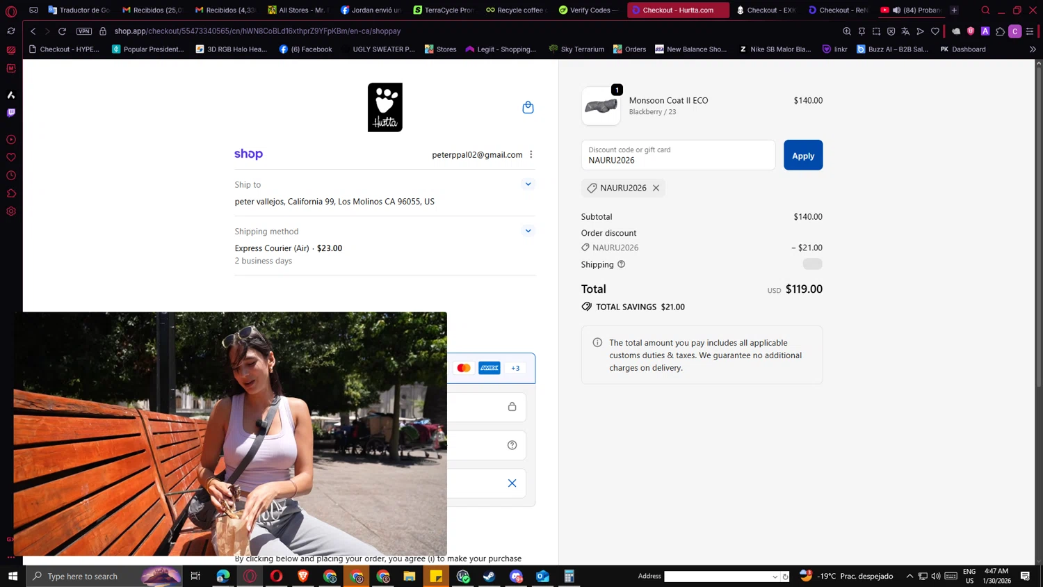Open Steam from the taskbar
Image resolution: width=1043 pixels, height=587 pixels.
(x=490, y=576)
